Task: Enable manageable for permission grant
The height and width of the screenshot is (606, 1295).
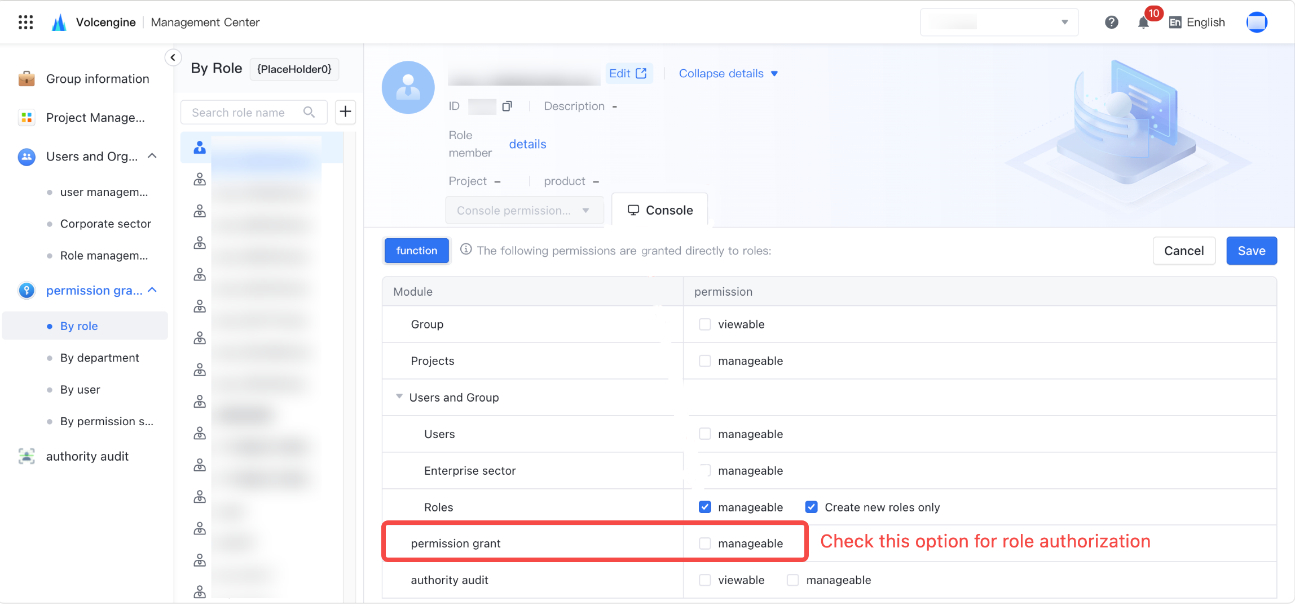Action: point(704,543)
